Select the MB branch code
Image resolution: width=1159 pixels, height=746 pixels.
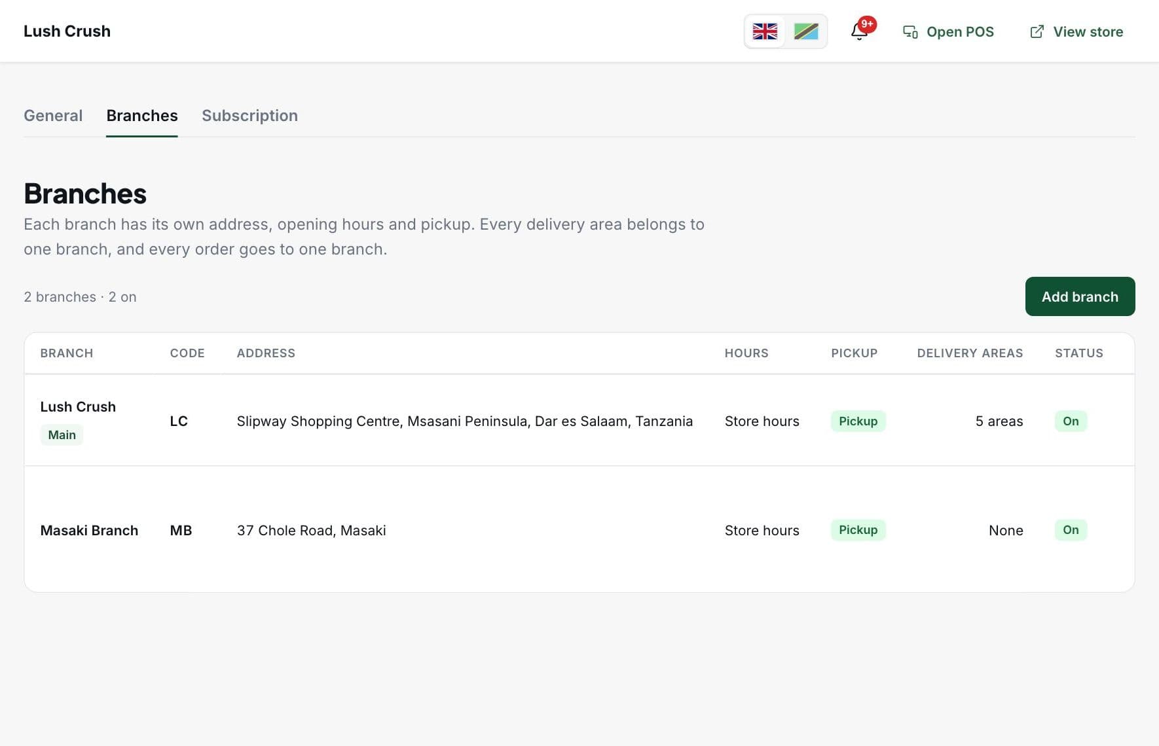tap(181, 531)
